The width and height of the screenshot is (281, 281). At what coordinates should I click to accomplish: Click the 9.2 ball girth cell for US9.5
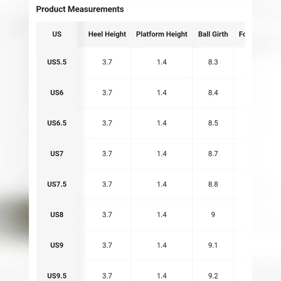[213, 276]
